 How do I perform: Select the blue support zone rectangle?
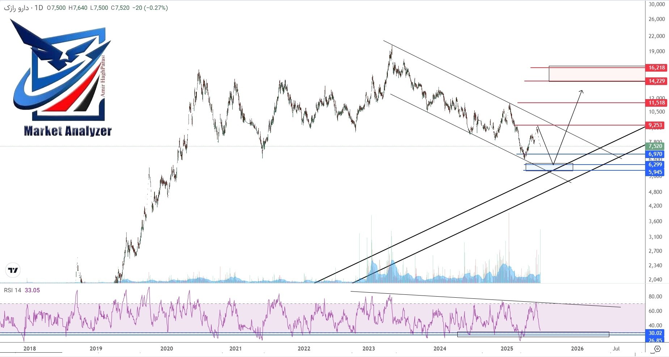(549, 167)
